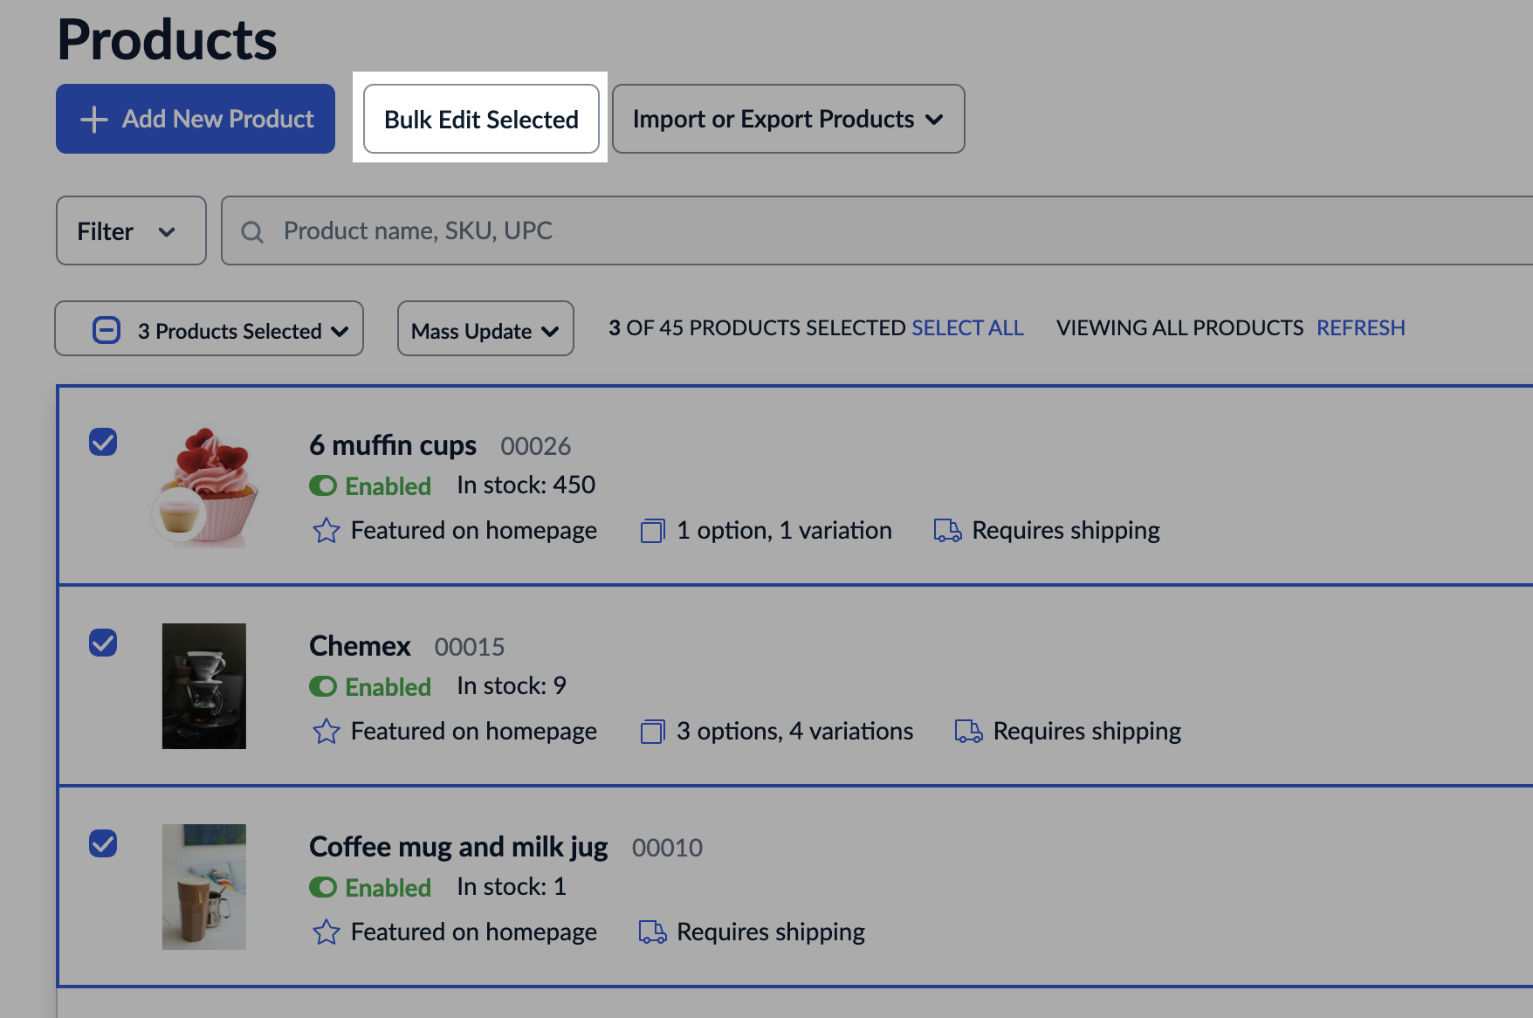Click the plus icon on Add New Product

tap(93, 119)
